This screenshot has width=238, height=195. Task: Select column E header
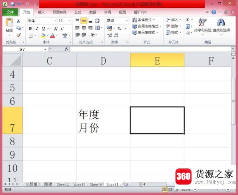coord(157,60)
